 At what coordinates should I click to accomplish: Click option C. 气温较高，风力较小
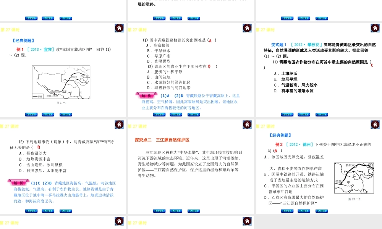pyautogui.click(x=296, y=85)
